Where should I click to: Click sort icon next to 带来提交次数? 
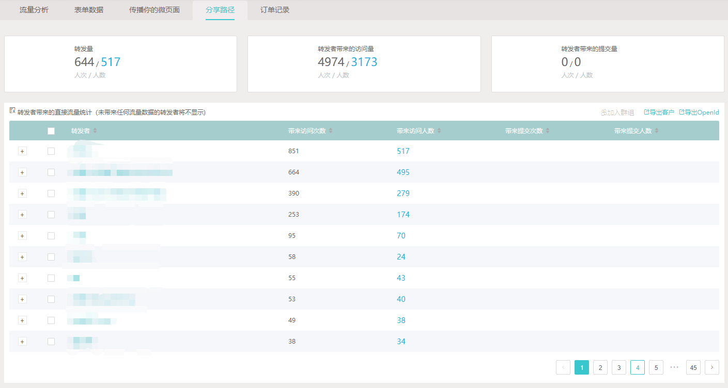548,131
